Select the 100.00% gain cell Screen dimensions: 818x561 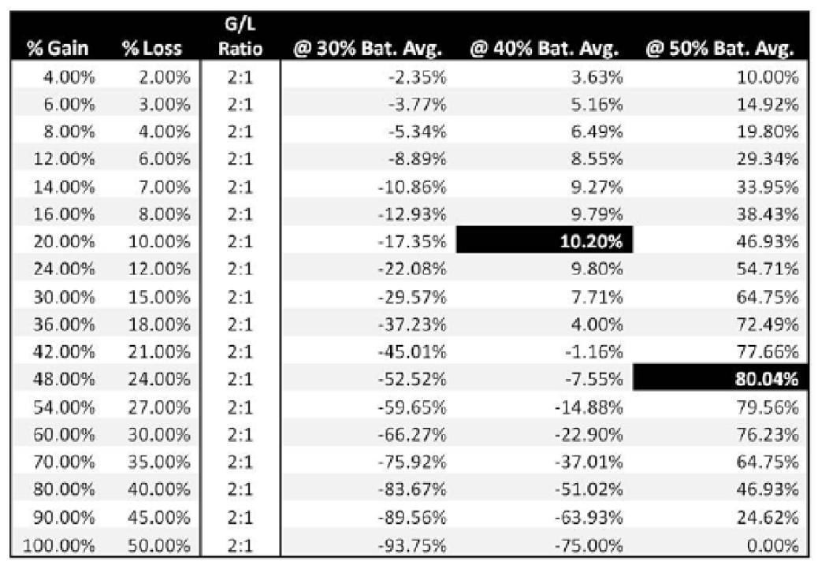pyautogui.click(x=59, y=545)
